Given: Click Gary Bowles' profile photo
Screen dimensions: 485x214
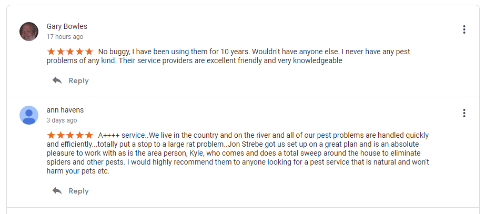Looking at the screenshot, I should (29, 32).
